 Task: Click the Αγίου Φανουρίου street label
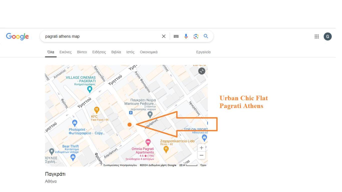pyautogui.click(x=142, y=81)
